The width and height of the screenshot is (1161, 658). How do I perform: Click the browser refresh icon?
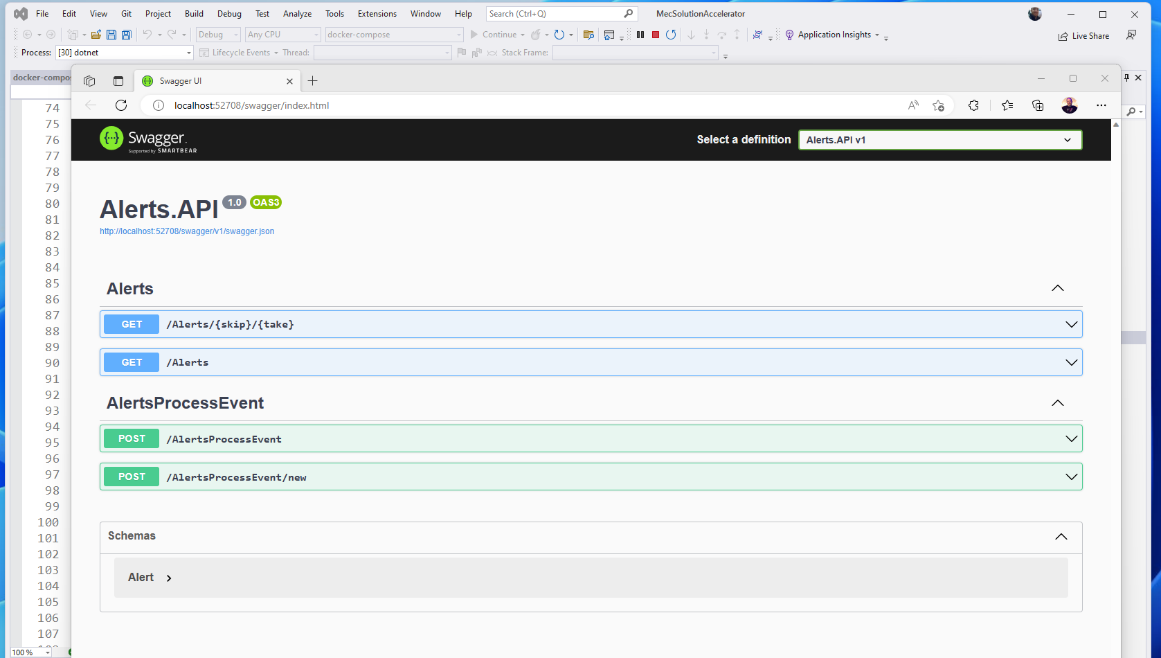tap(121, 105)
